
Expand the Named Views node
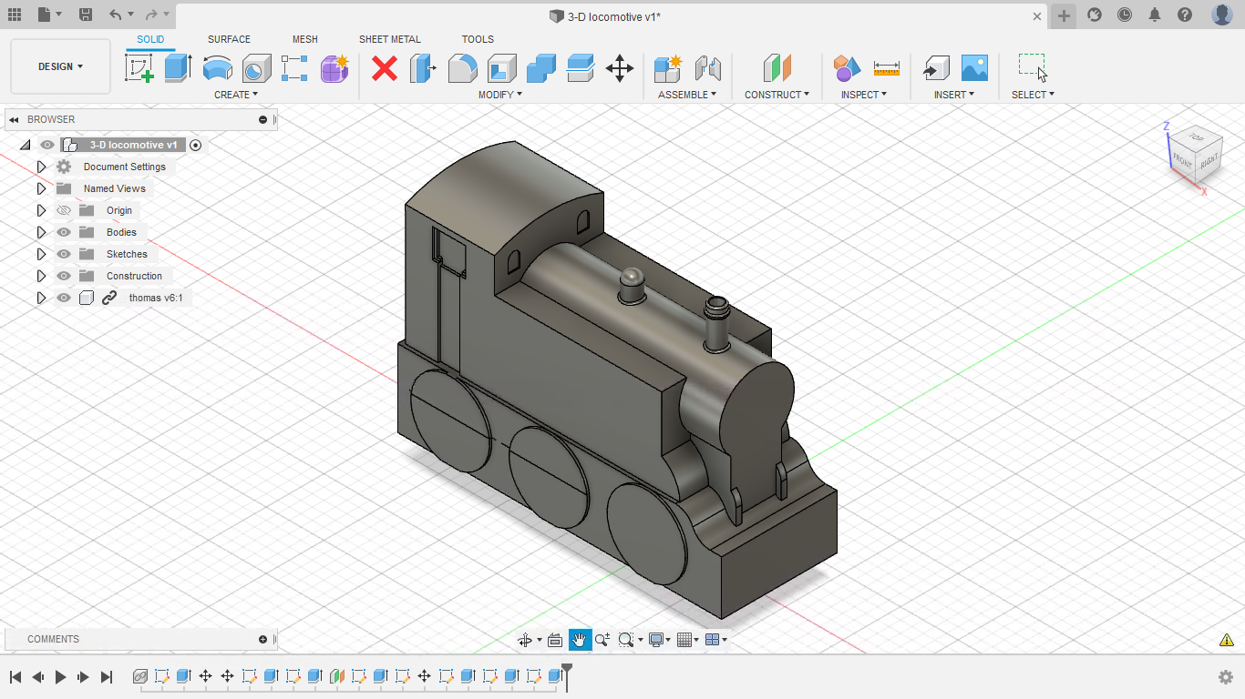pos(41,188)
